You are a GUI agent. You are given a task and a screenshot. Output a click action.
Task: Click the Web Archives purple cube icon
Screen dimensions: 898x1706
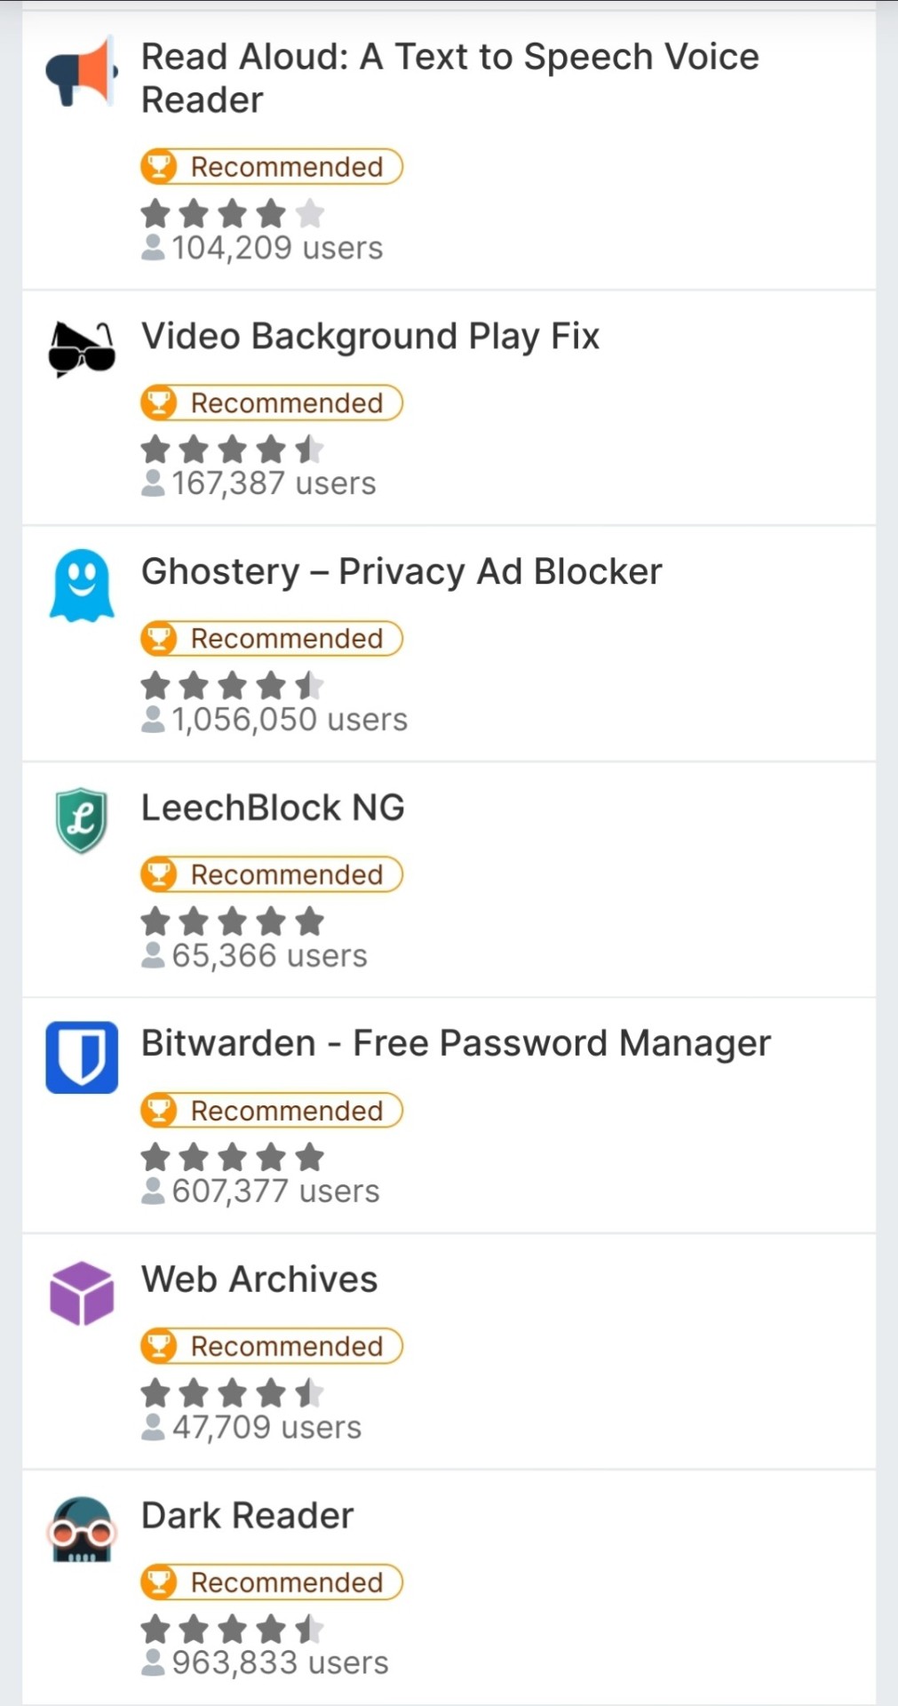pos(82,1293)
